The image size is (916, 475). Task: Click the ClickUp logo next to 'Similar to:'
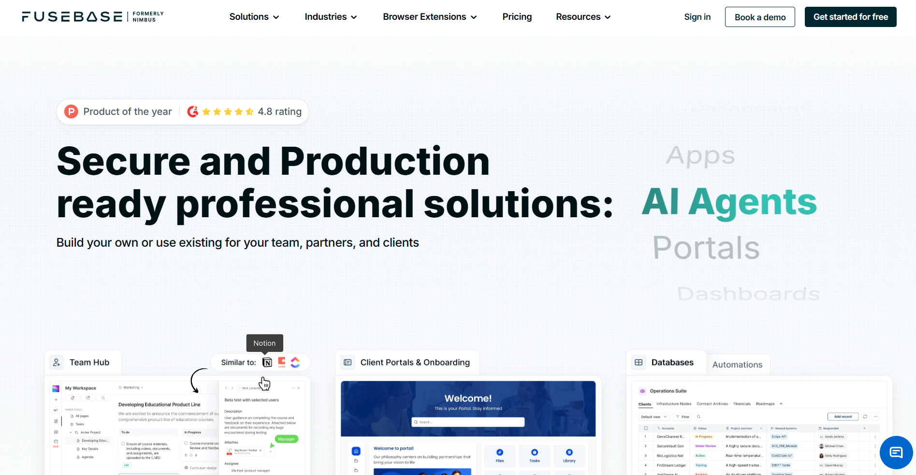point(295,363)
